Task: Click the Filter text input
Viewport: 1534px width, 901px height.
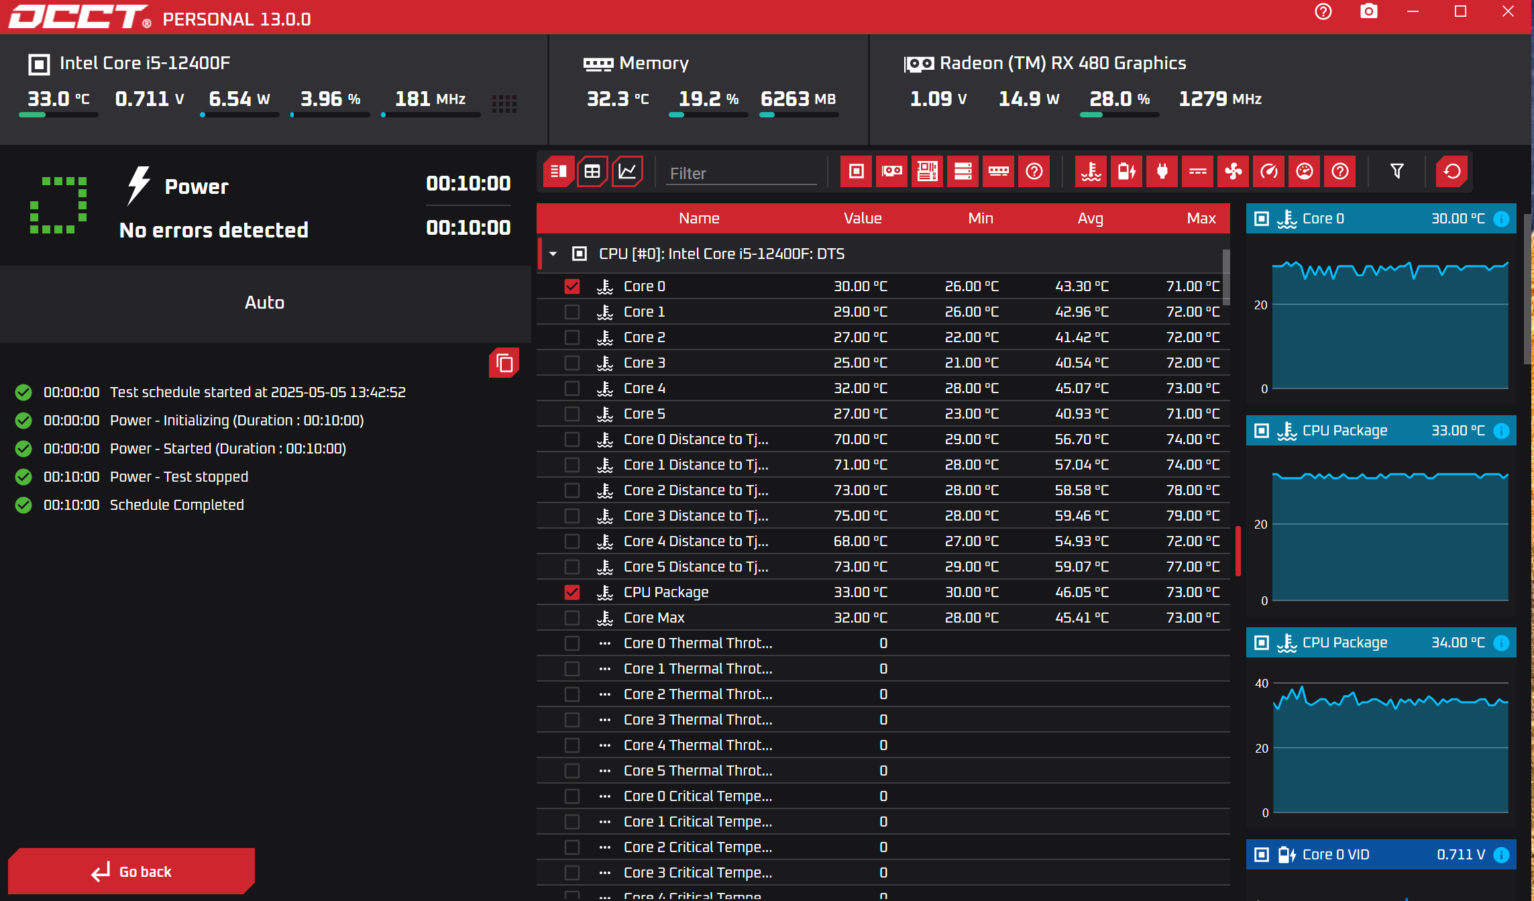Action: 742,174
